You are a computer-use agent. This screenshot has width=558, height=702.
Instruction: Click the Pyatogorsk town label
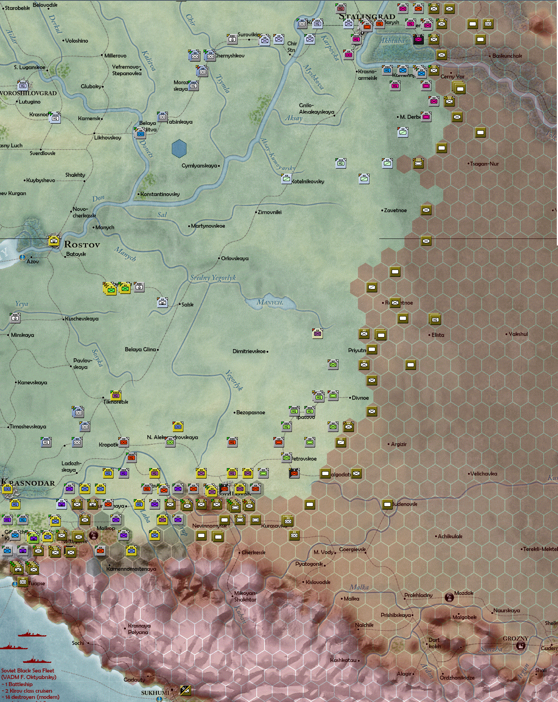point(309,564)
